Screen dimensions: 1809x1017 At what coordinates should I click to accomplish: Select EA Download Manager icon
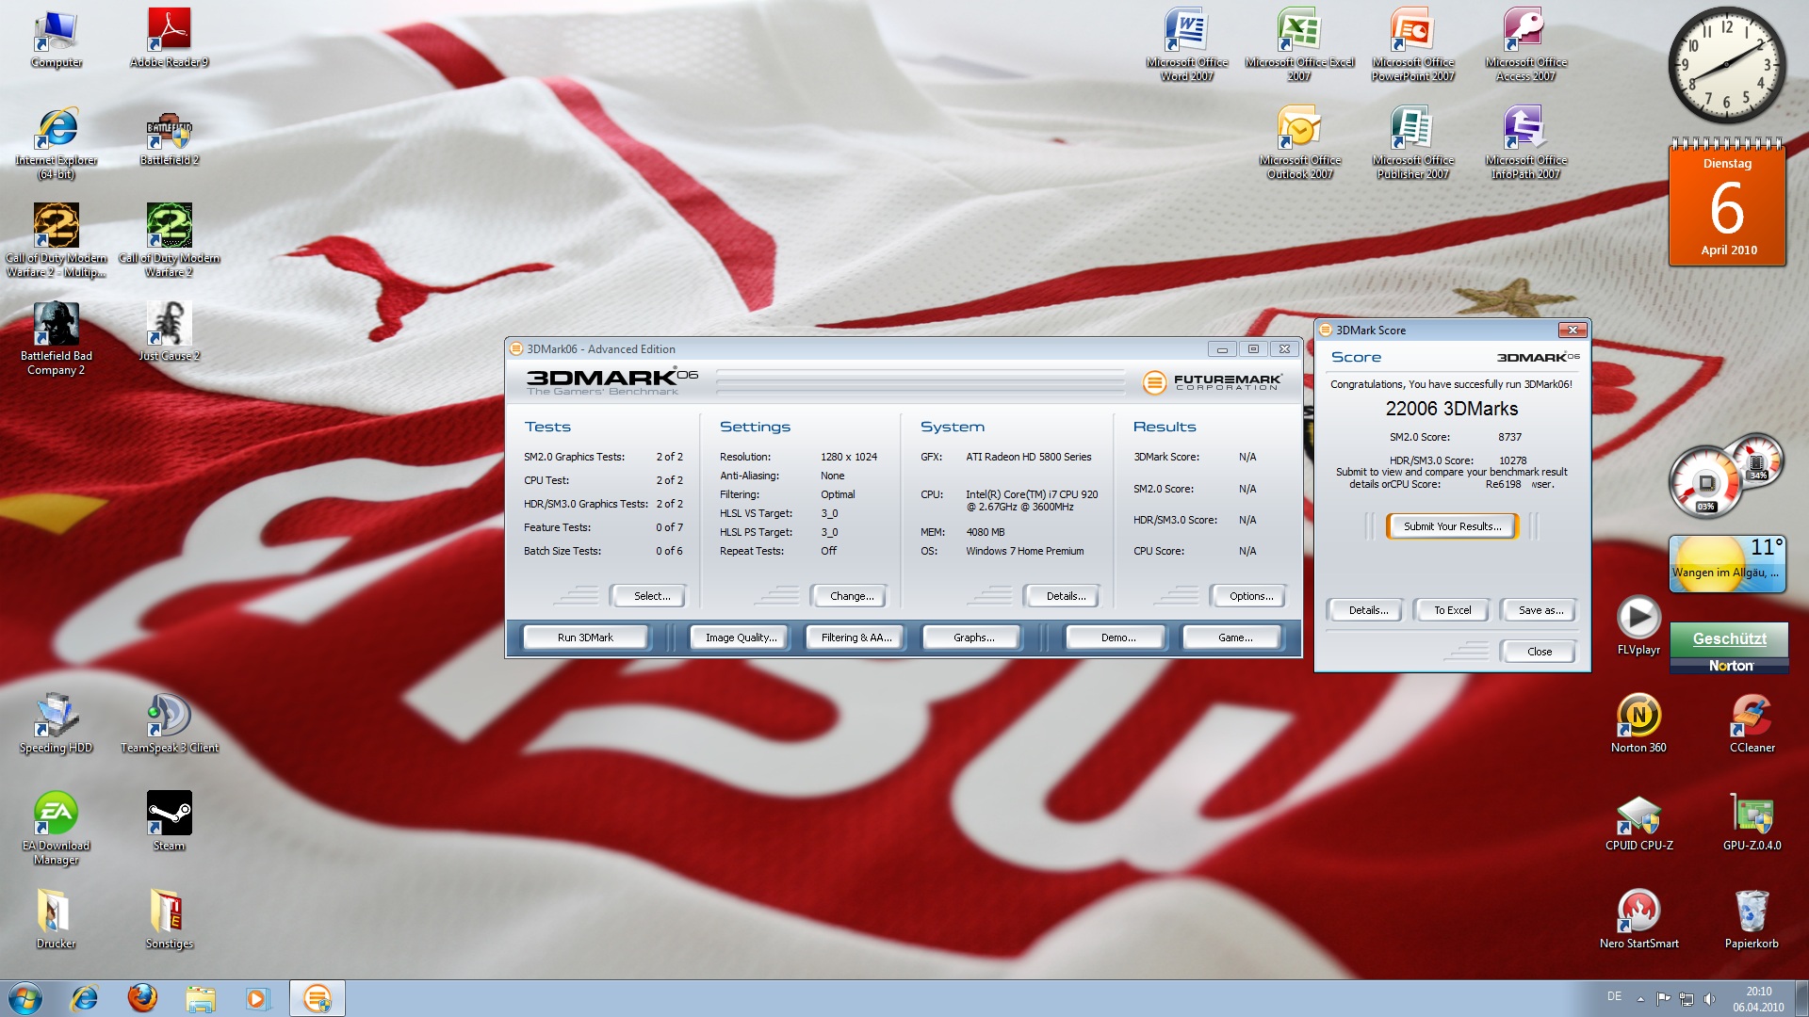[57, 829]
